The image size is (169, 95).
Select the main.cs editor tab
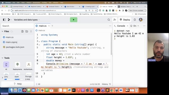coord(43,26)
